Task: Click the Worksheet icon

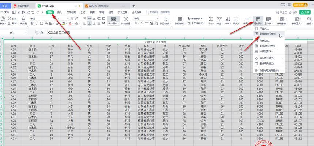Action: (x=268, y=19)
